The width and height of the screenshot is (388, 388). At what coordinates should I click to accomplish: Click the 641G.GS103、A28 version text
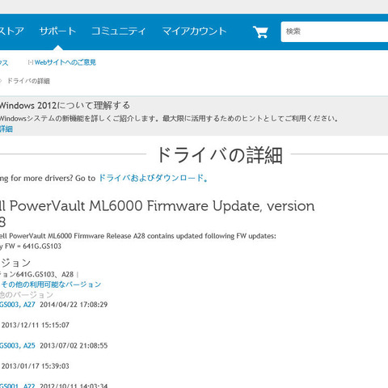(x=44, y=274)
